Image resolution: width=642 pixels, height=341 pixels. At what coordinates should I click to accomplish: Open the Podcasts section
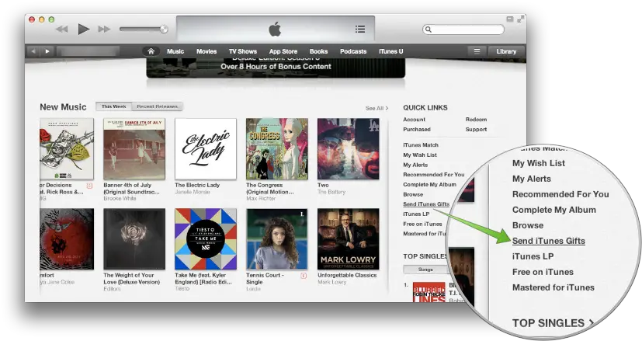point(353,51)
